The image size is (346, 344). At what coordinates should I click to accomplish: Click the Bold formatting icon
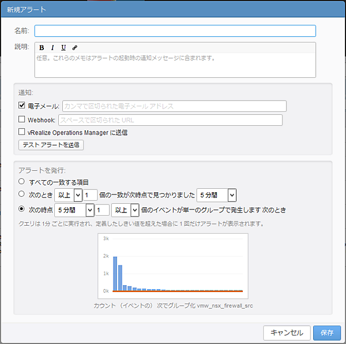click(42, 48)
